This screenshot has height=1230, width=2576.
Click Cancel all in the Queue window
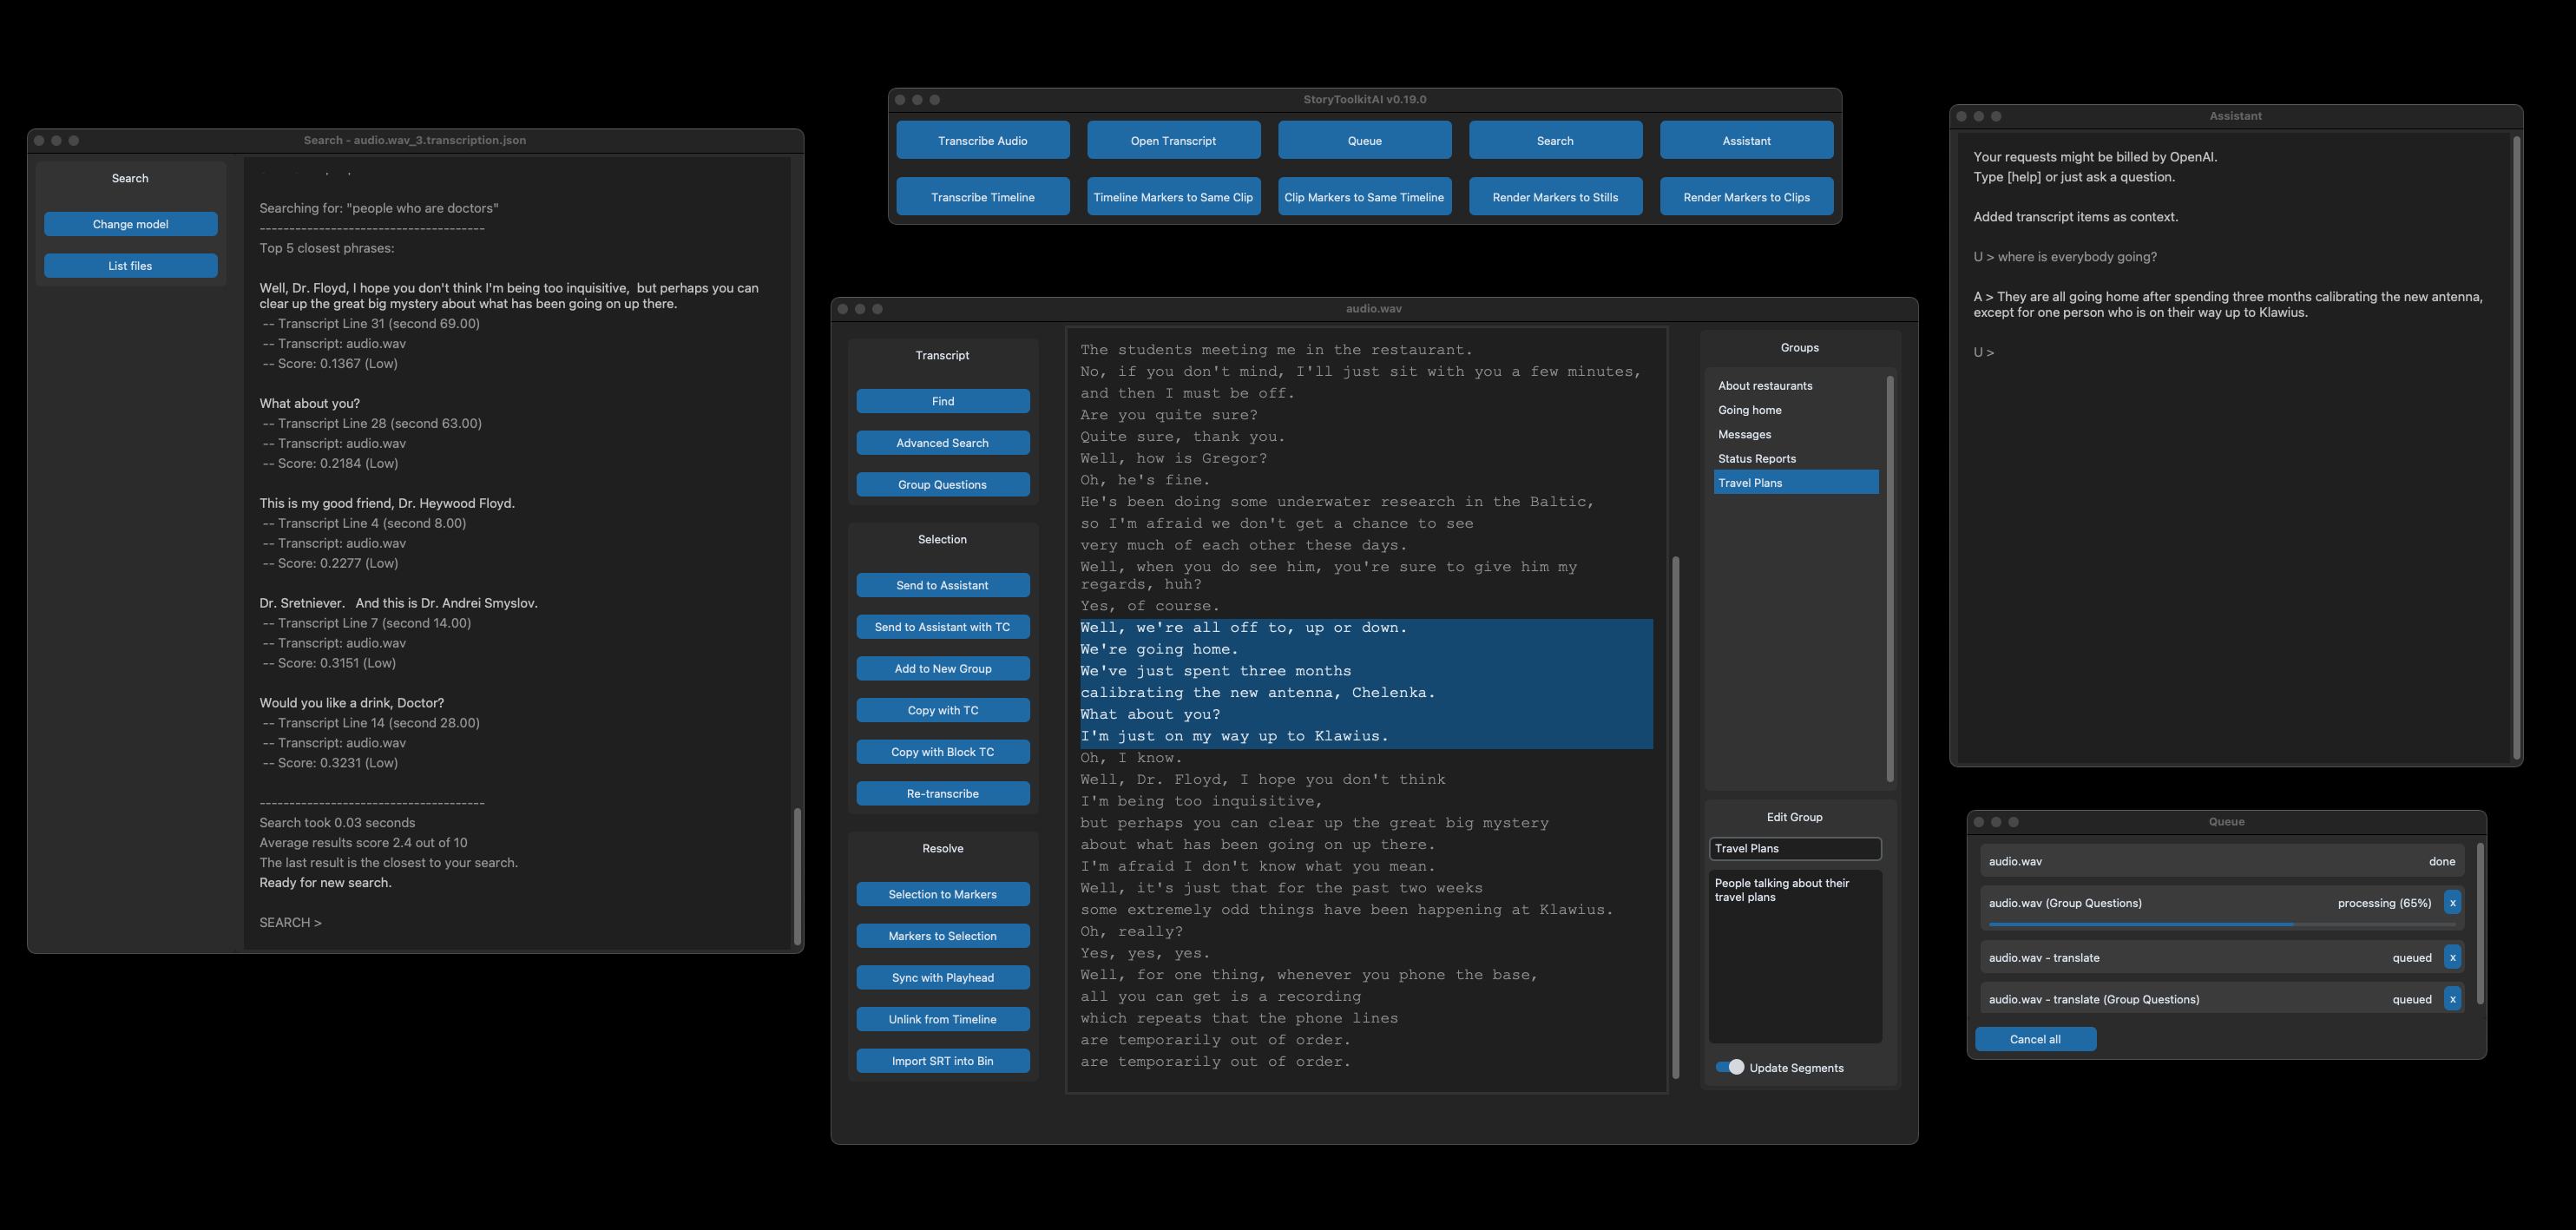click(2036, 1038)
